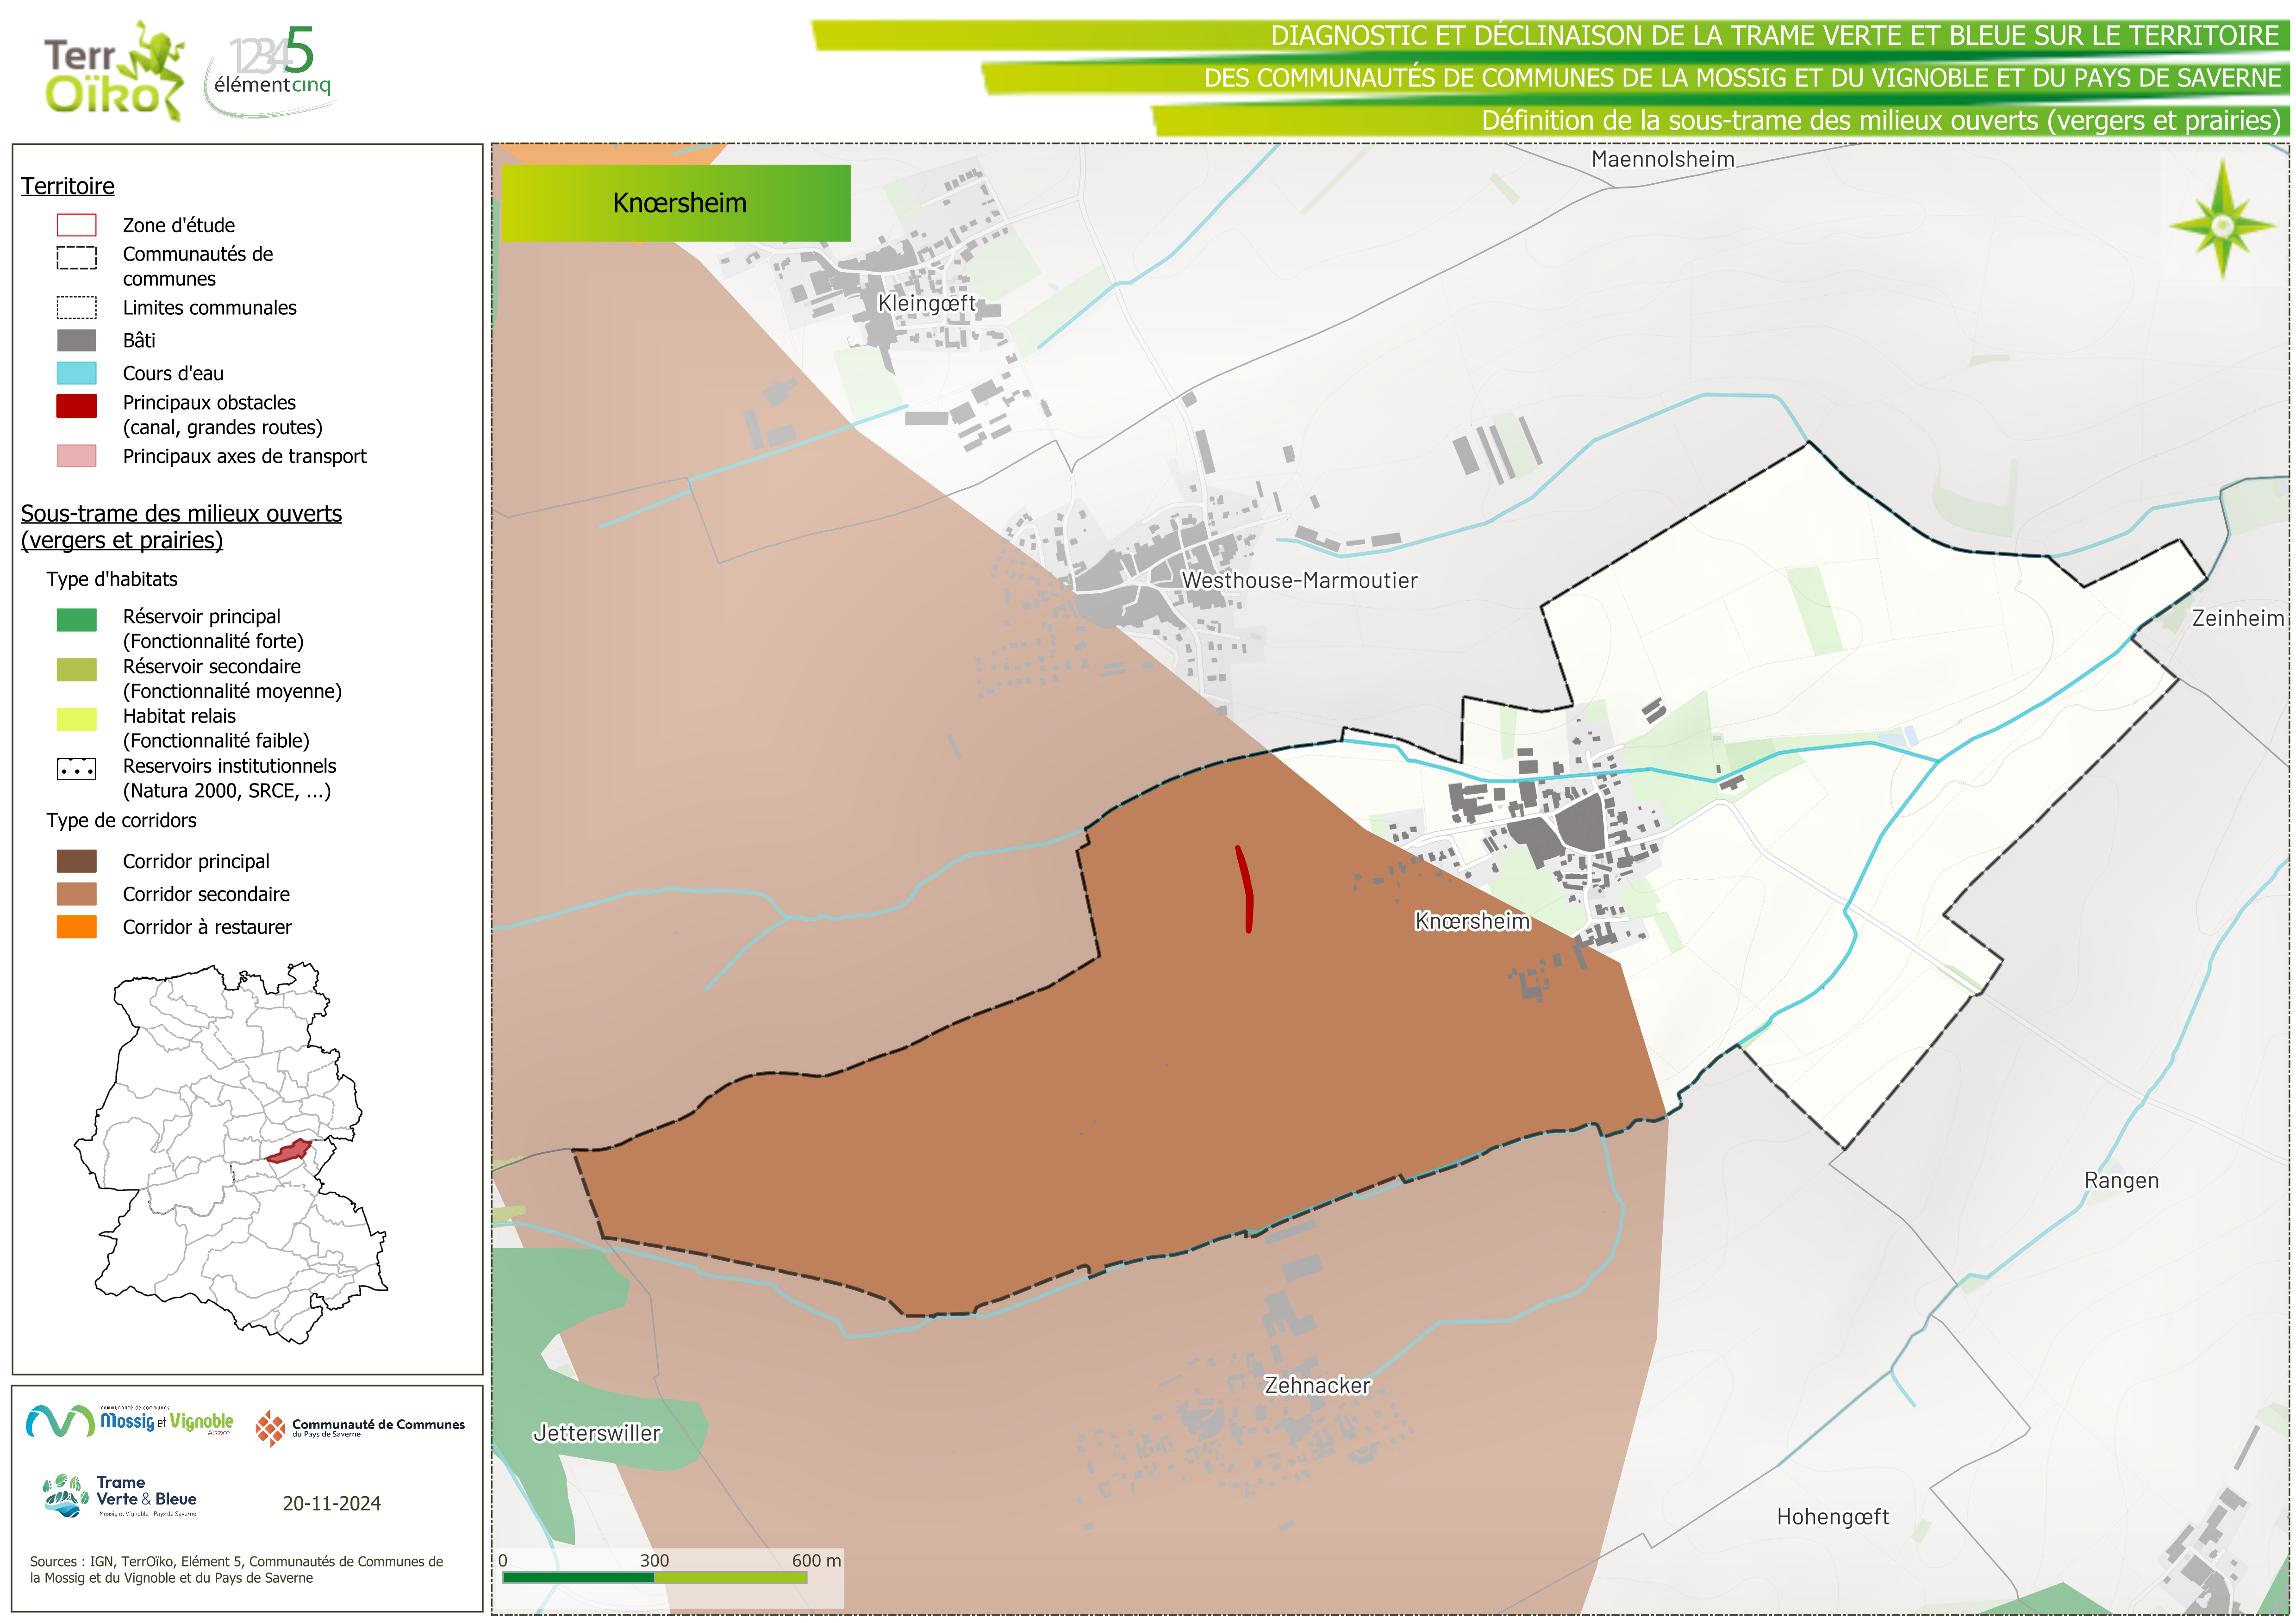This screenshot has height=1623, width=2296.
Task: Click the Westhouse-Marmoutier map label
Action: (1299, 580)
